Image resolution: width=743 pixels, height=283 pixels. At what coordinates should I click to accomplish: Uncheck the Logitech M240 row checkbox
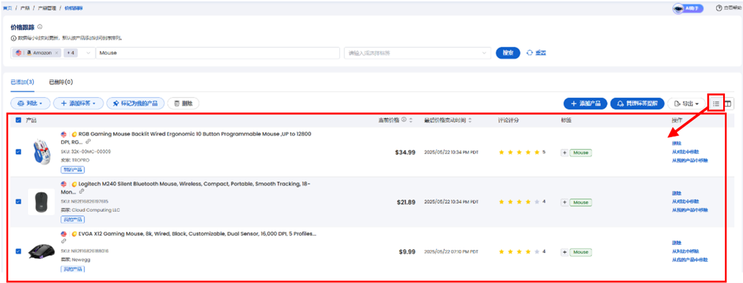click(18, 201)
